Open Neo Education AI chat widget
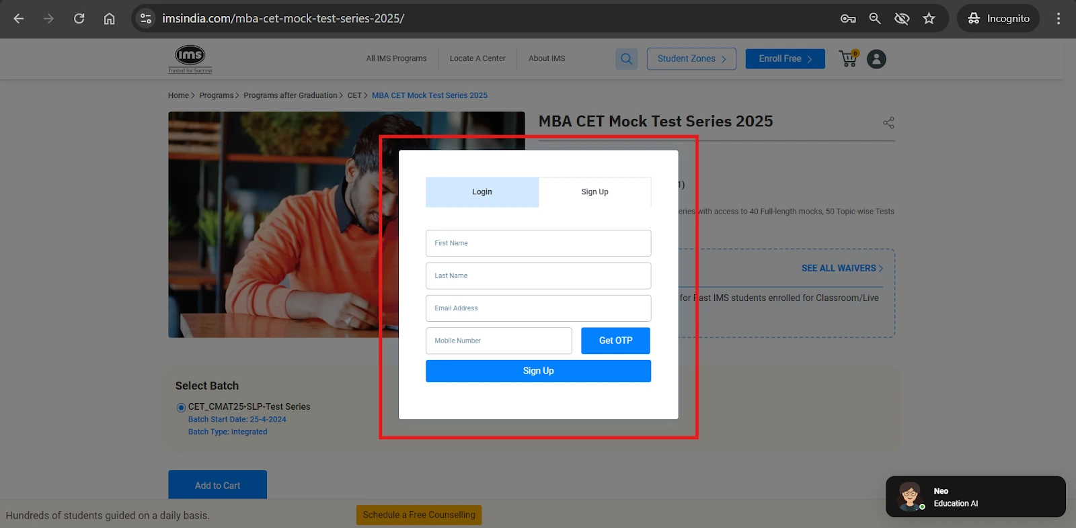The width and height of the screenshot is (1076, 528). pyautogui.click(x=976, y=497)
